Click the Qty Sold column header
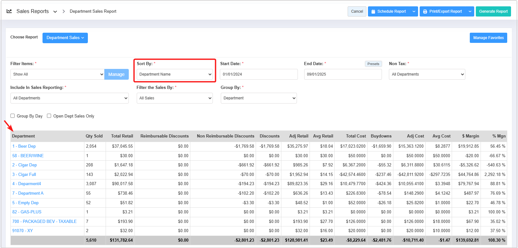Viewport: 518px width, 248px height. [94, 136]
